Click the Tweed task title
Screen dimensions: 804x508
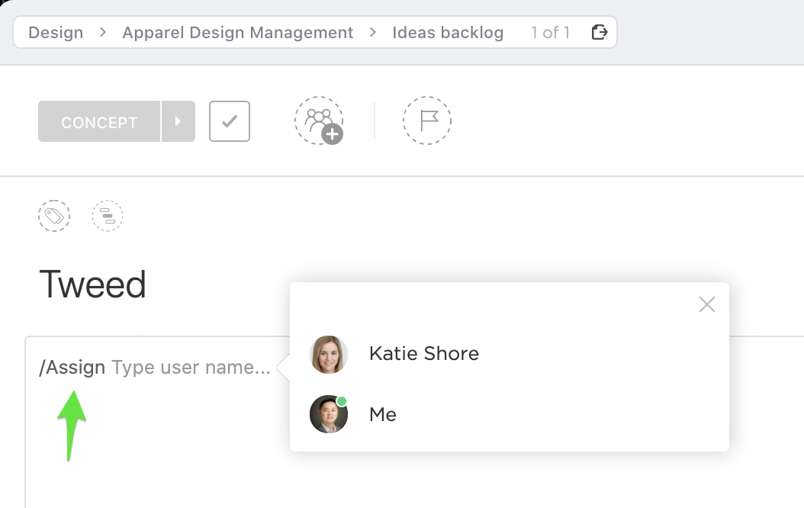(x=92, y=285)
